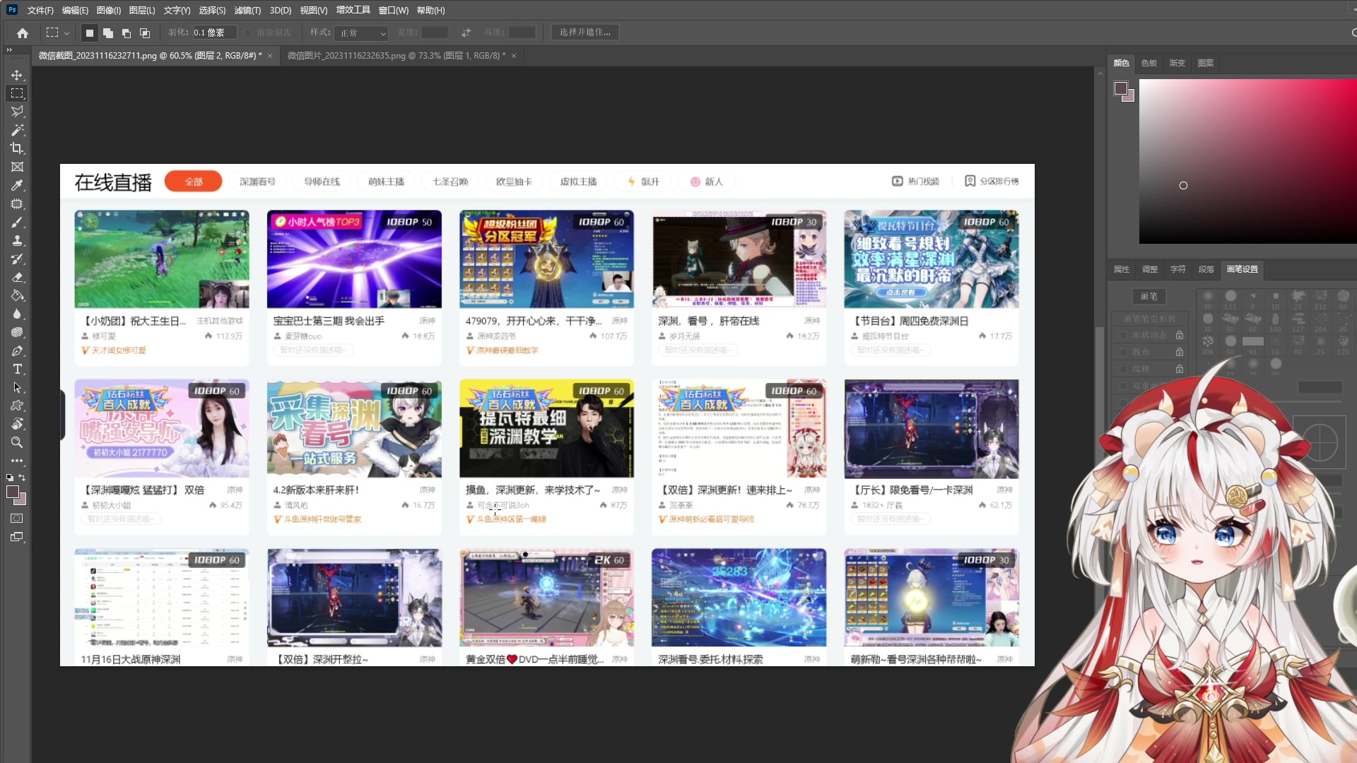The image size is (1357, 763).
Task: Enable Intersect with Selection mode
Action: pos(144,32)
